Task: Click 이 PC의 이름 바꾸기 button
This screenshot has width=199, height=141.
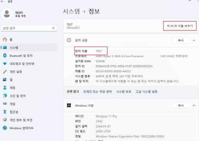Action: [x=180, y=26]
